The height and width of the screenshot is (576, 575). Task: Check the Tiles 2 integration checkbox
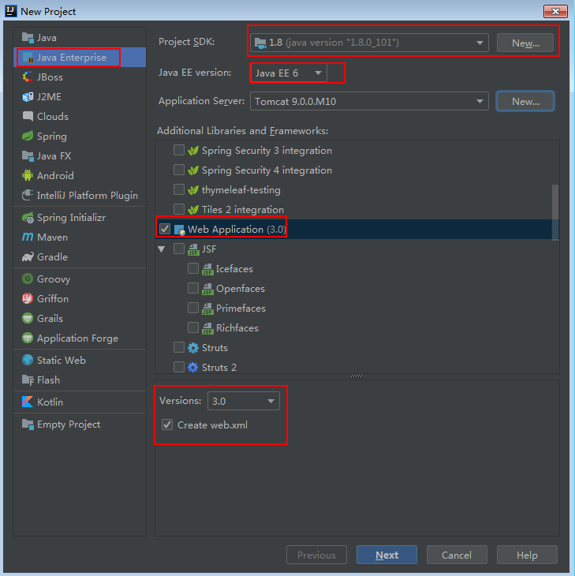[179, 209]
